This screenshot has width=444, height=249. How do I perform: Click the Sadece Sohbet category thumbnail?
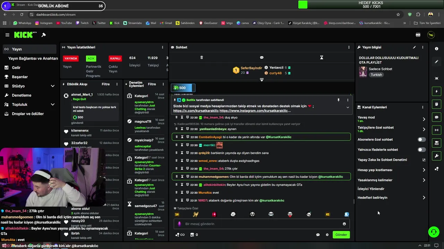point(363,72)
